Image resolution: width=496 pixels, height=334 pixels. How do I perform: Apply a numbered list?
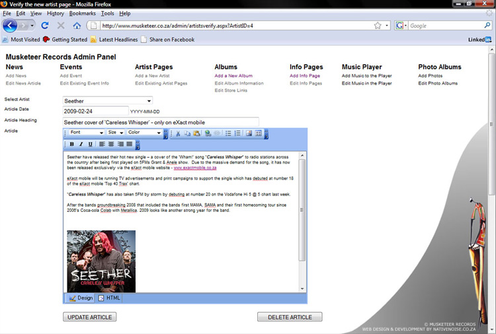[237, 133]
